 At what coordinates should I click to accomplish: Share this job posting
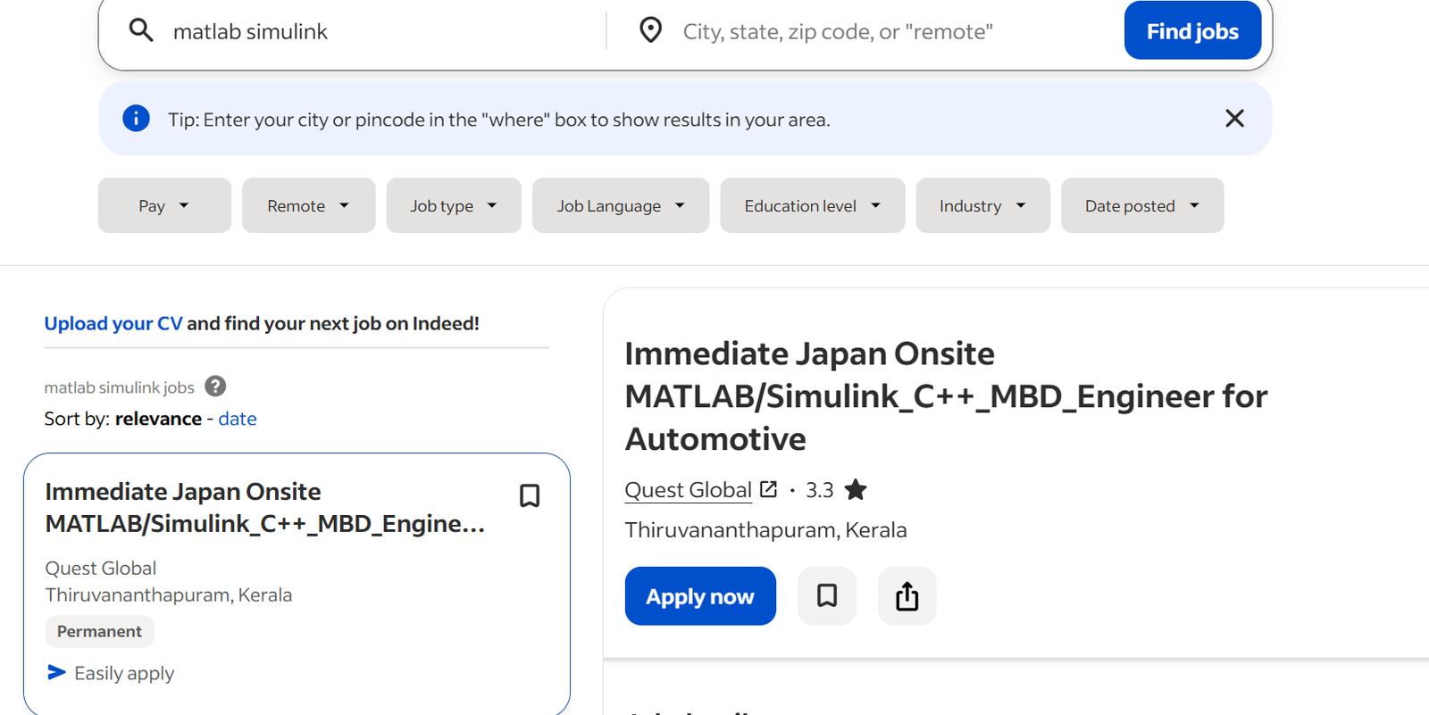click(907, 596)
